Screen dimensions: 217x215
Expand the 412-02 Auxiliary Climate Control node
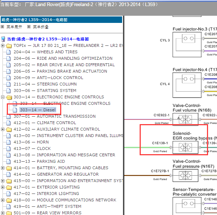tap(3, 129)
